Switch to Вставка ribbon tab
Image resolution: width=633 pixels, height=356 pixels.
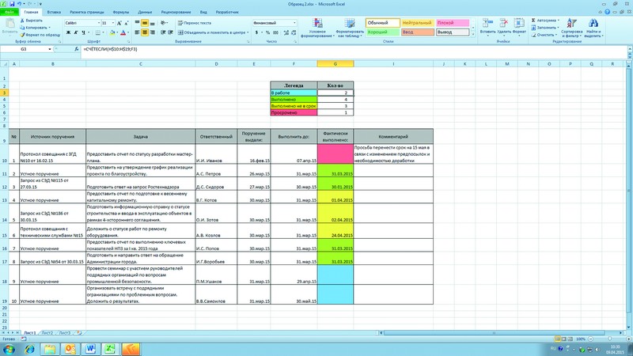coord(54,12)
